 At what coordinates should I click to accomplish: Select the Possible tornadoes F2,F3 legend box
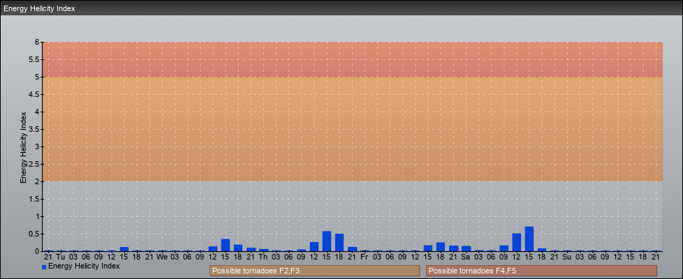314,271
